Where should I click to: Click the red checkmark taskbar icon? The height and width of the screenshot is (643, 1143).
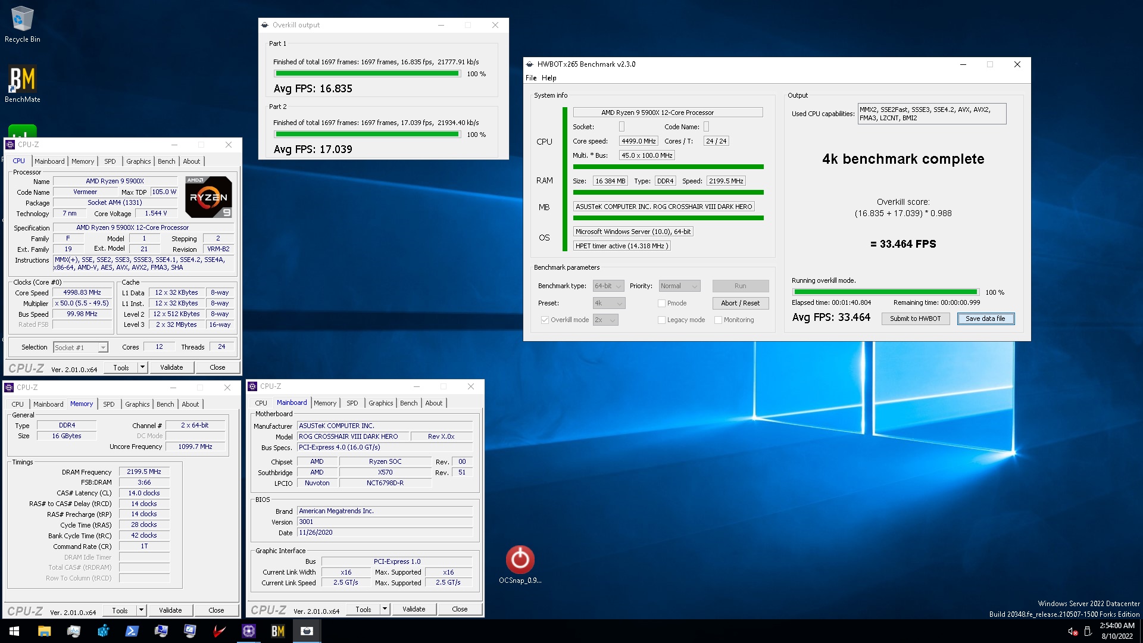tap(219, 631)
